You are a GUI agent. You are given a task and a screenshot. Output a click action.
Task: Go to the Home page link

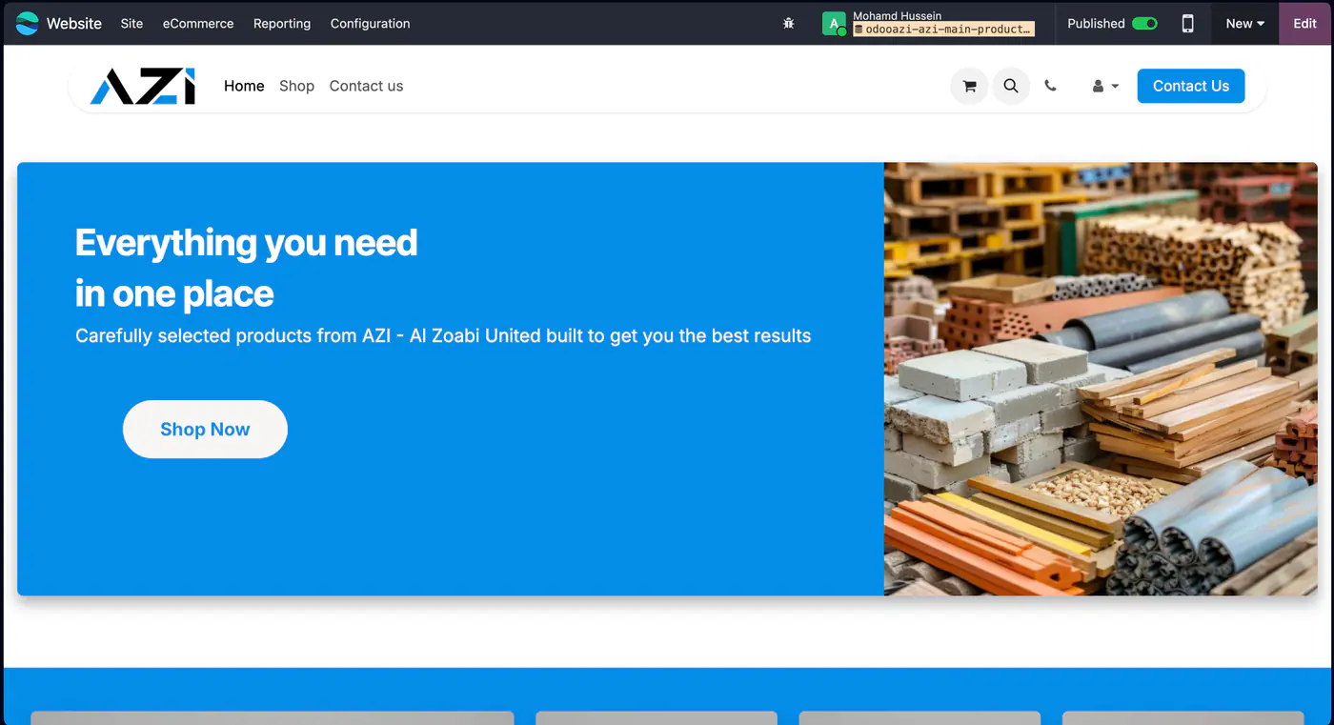click(244, 86)
